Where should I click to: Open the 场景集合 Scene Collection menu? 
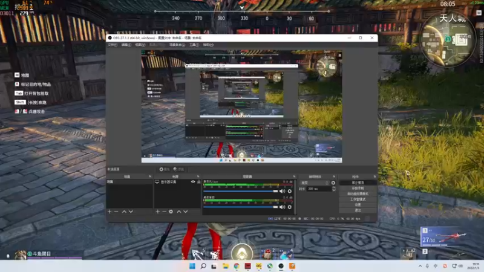[x=177, y=45]
